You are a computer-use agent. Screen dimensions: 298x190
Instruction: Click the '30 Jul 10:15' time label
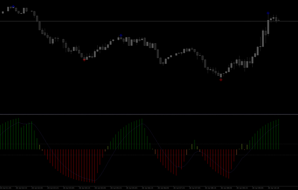click(274, 188)
